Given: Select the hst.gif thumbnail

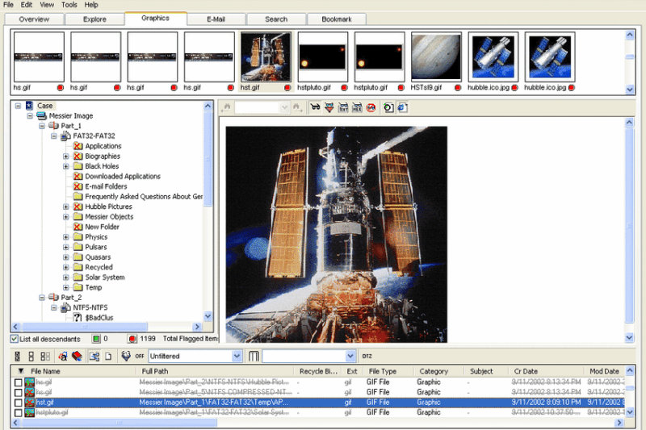Looking at the screenshot, I should [x=266, y=56].
